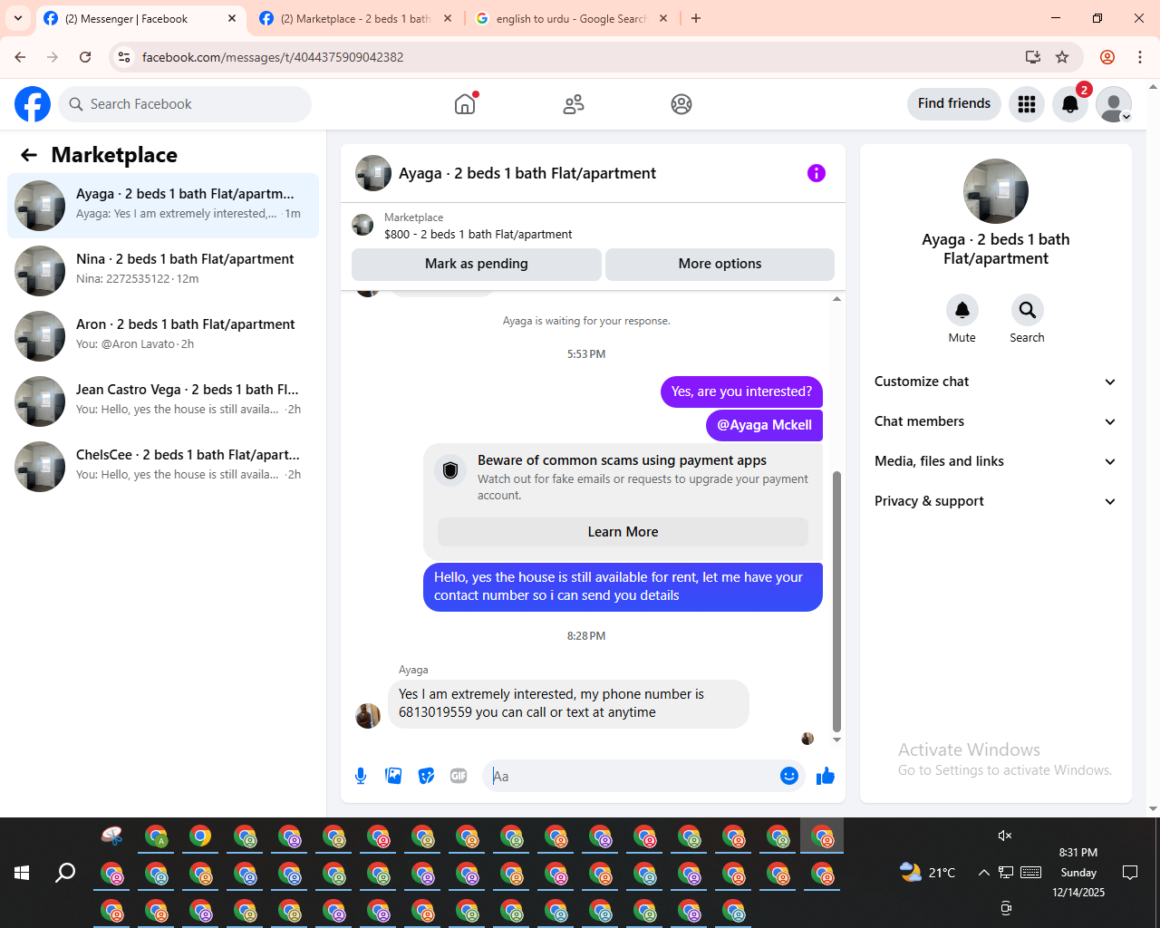Open the Facebook home logo
This screenshot has width=1160, height=928.
click(x=33, y=104)
